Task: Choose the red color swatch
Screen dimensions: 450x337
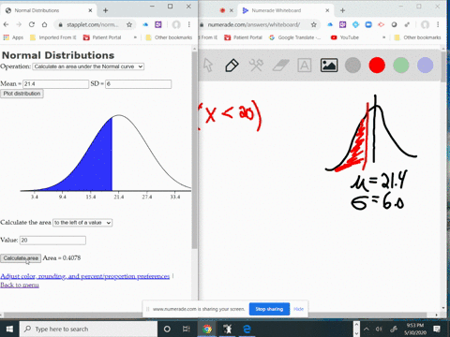Action: click(x=377, y=66)
